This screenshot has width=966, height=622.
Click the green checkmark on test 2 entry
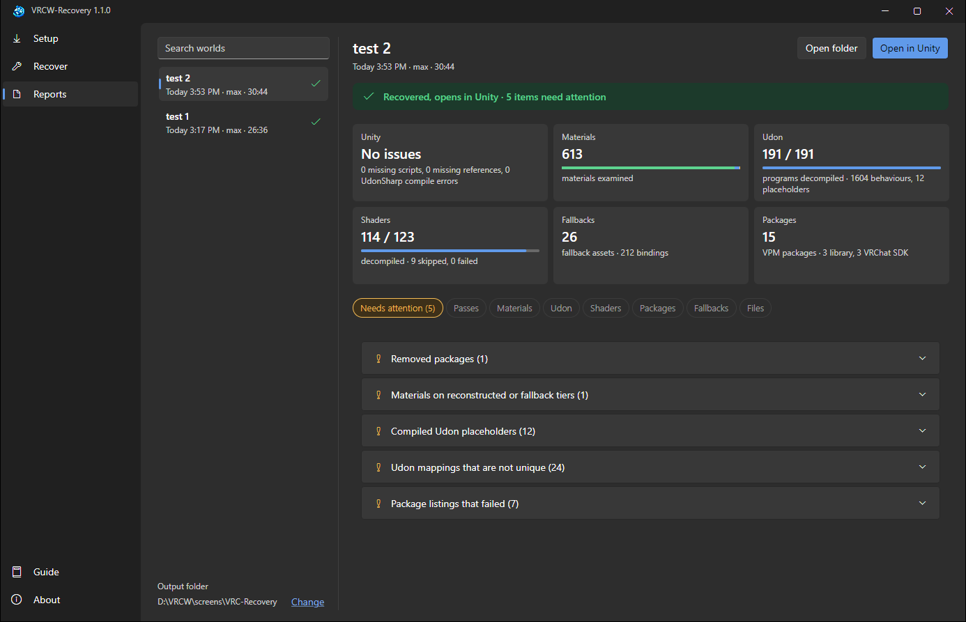pyautogui.click(x=316, y=84)
